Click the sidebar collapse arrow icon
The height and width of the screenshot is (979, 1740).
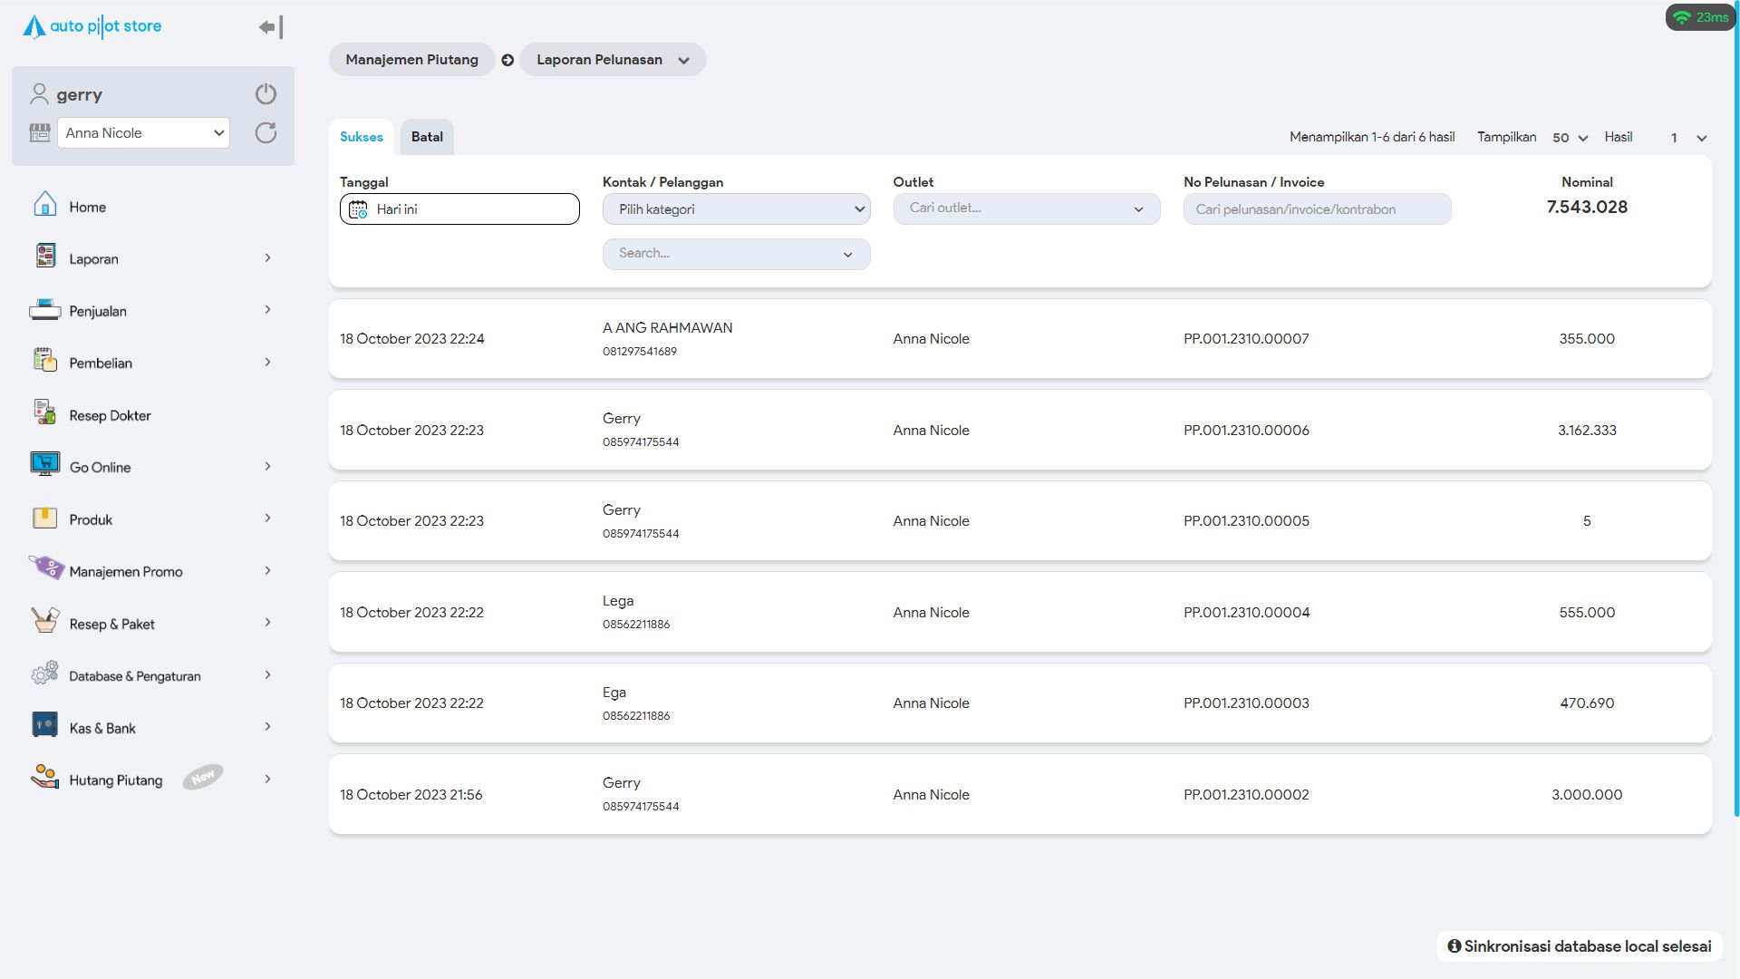pyautogui.click(x=270, y=27)
